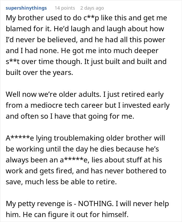Viewport: 182px width, 222px height.
Task: Click the paragraph beginning 'A*****e lying troublemaking'
Action: pos(86,160)
